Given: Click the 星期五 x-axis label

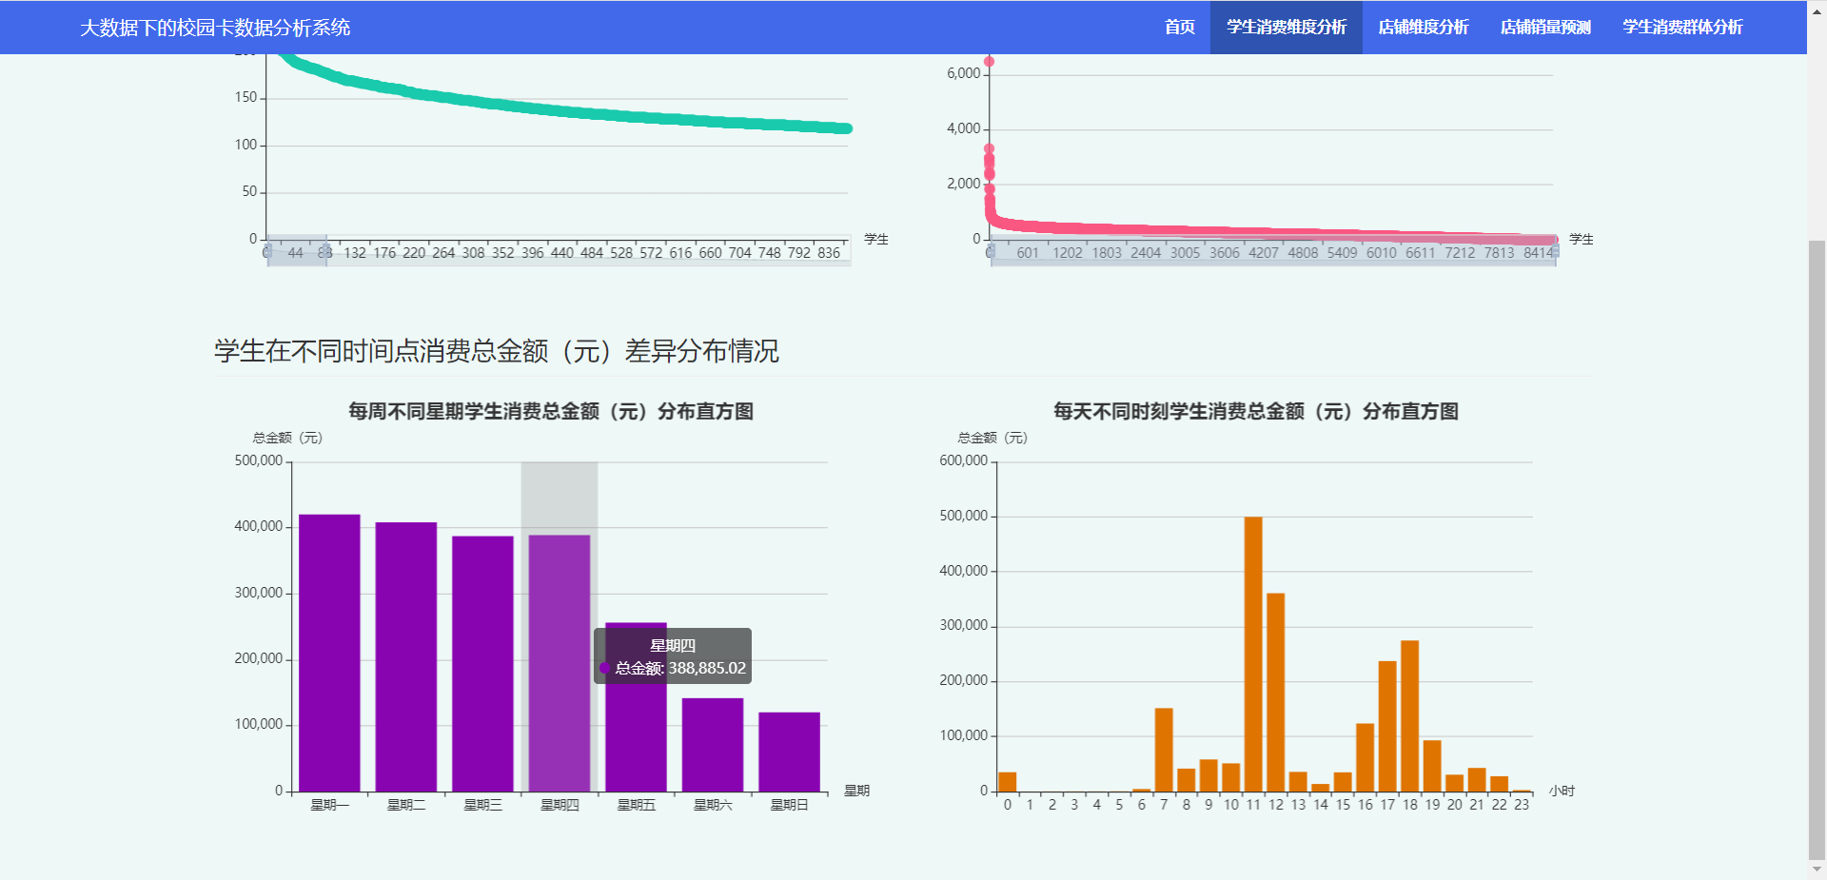Looking at the screenshot, I should point(637,805).
